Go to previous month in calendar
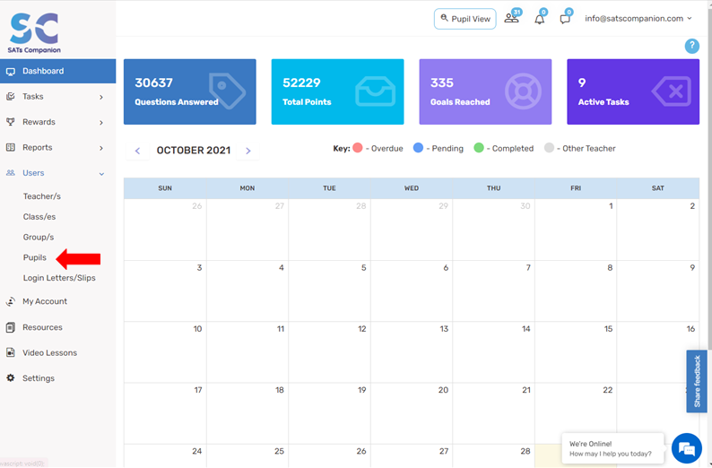Screen dimensions: 712x468 coord(137,151)
